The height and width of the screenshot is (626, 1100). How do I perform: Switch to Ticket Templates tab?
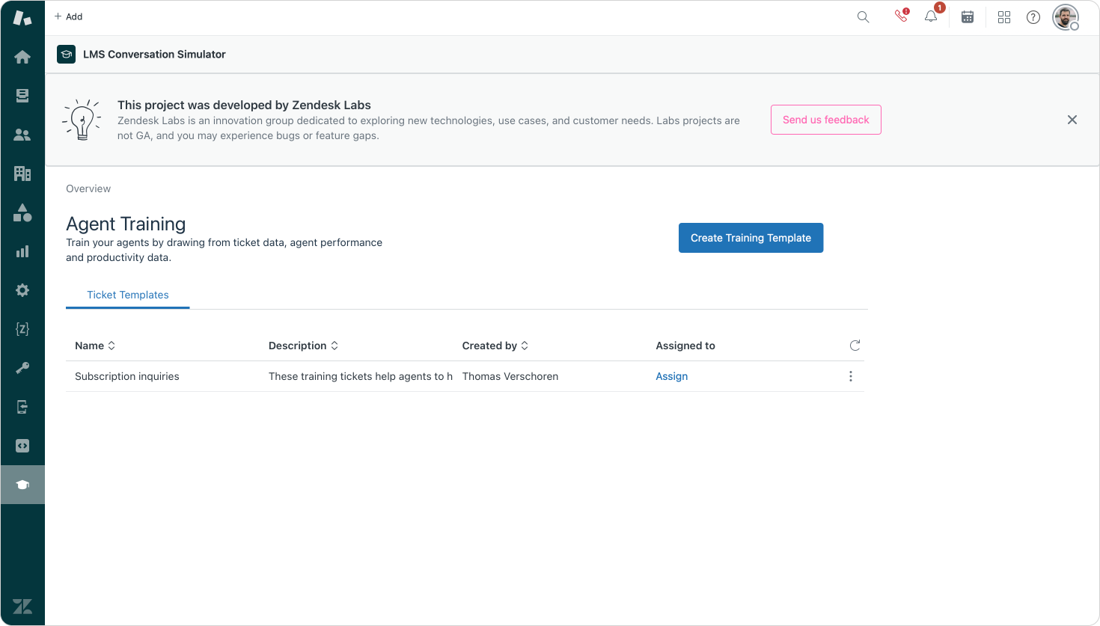pyautogui.click(x=128, y=295)
